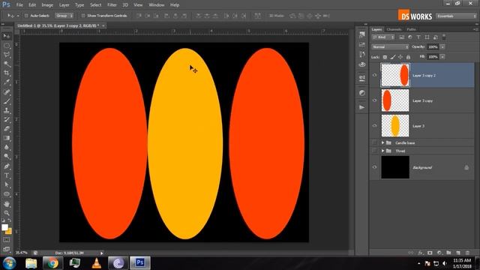
Task: Hide Layer 3 visibility eye
Action: click(x=374, y=125)
